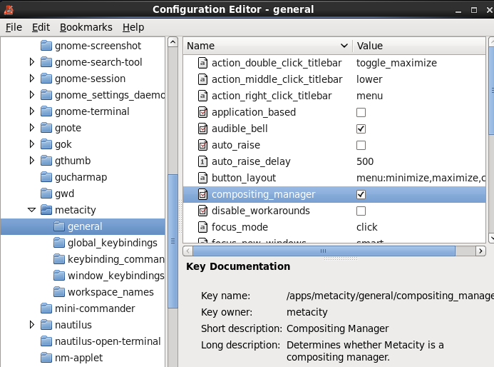Uncheck the audible_bell checkbox
Screen dimensions: 494x367
[361, 129]
